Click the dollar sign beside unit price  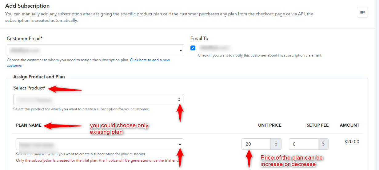coord(276,144)
